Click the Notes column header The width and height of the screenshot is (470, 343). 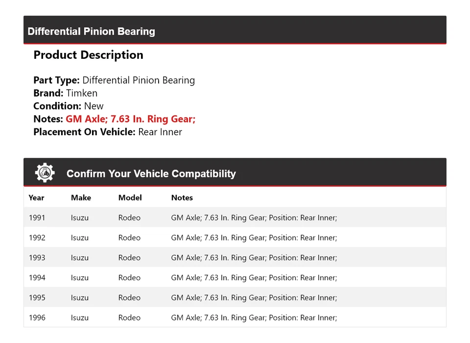click(182, 197)
